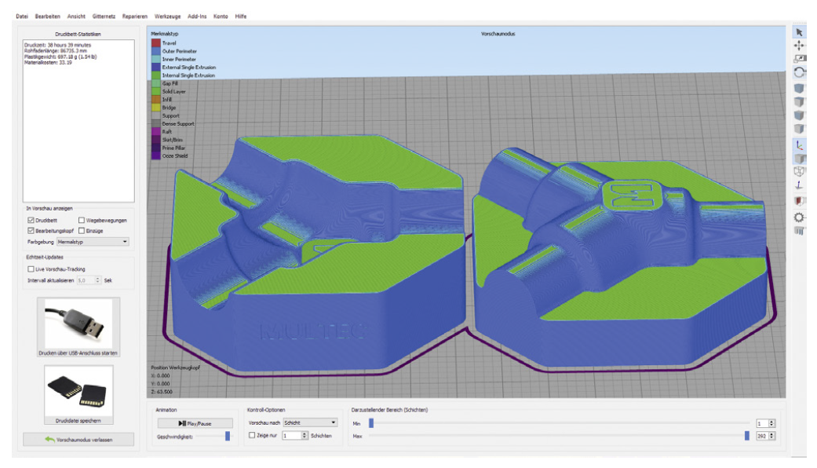This screenshot has width=817, height=468.
Task: Click the USB cable print image
Action: pos(78,322)
